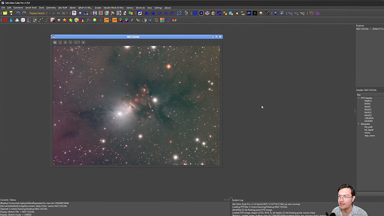Click the NGC1333.fits image canvas
Viewport: 384px width, 216px height.
pos(137,105)
